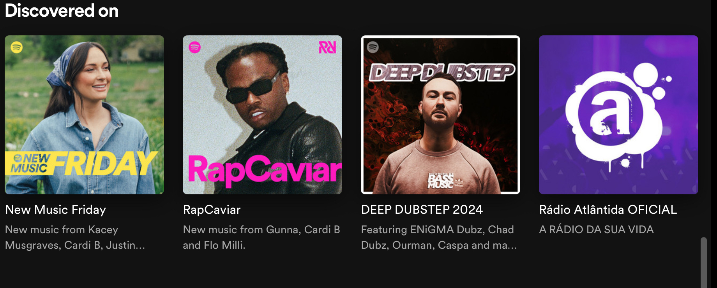
Task: Click the RN logo on RapCaviar cover
Action: [327, 47]
